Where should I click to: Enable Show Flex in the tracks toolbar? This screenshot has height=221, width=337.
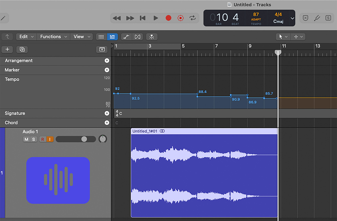[137, 37]
